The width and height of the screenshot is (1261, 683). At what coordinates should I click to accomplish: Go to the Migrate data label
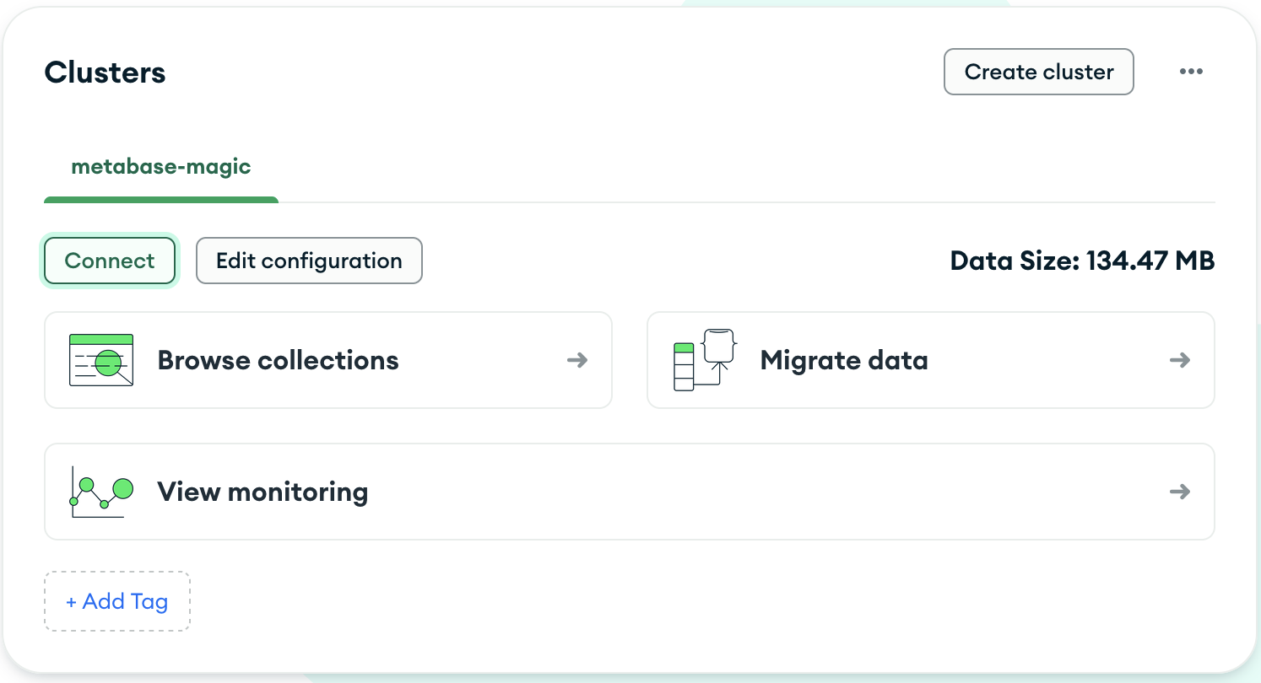pos(844,361)
